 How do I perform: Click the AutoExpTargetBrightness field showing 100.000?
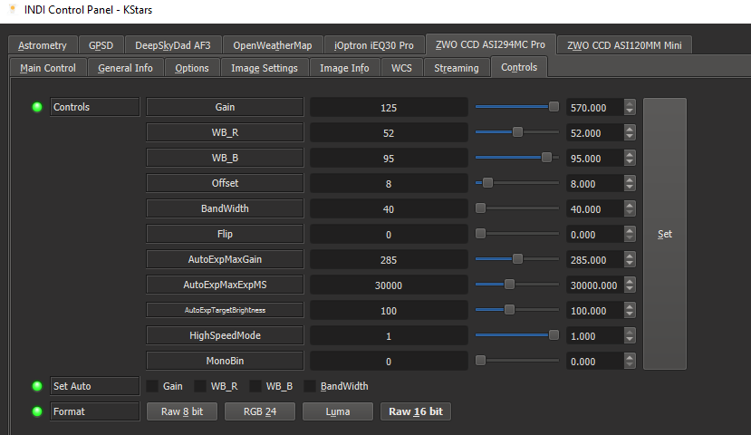595,311
